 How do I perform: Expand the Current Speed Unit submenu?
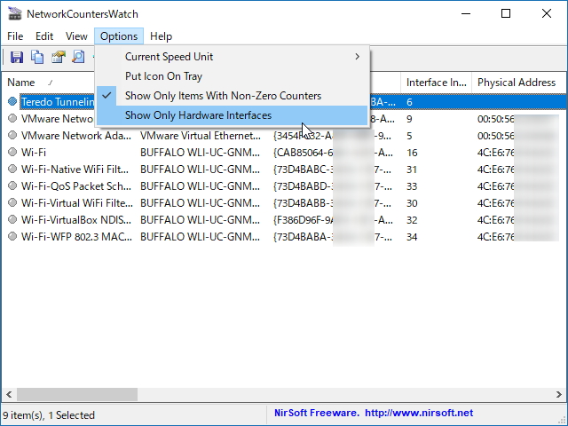pyautogui.click(x=233, y=57)
